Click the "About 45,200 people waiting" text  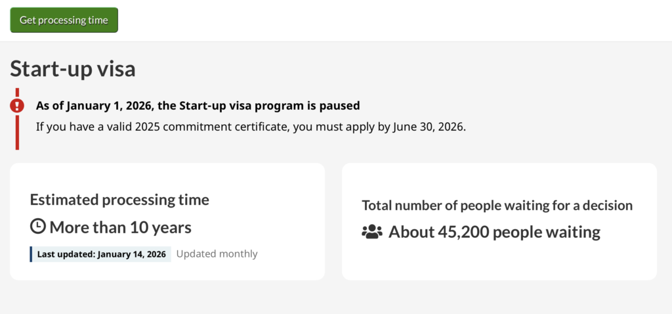tap(494, 232)
